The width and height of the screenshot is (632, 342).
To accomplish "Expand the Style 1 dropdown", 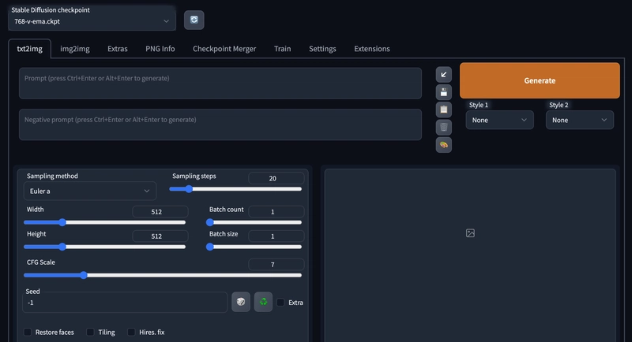I will [499, 120].
